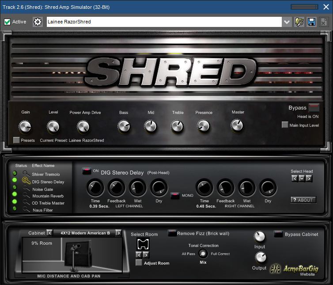The image size is (333, 285).
Task: Expand the preset name dropdown arrow
Action: [287, 22]
